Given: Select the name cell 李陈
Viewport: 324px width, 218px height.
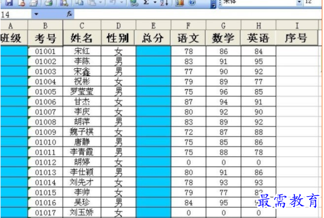Looking at the screenshot, I should [x=82, y=61].
